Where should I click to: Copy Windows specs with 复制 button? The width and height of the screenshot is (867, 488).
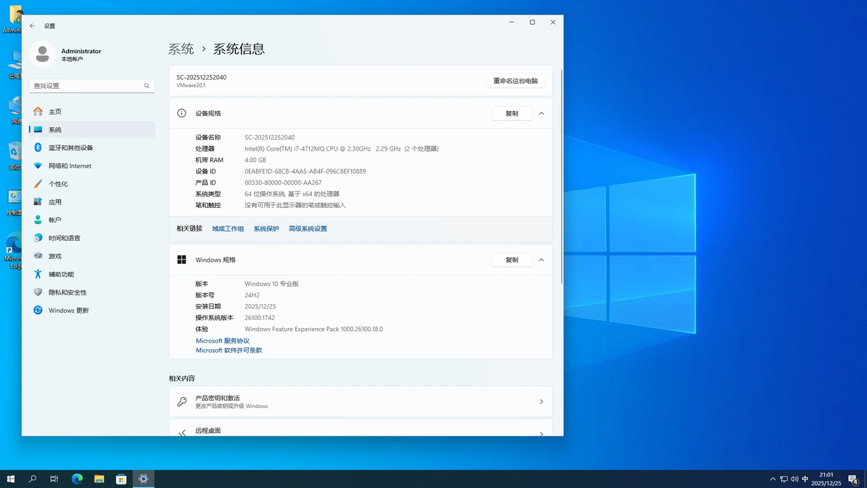tap(511, 260)
